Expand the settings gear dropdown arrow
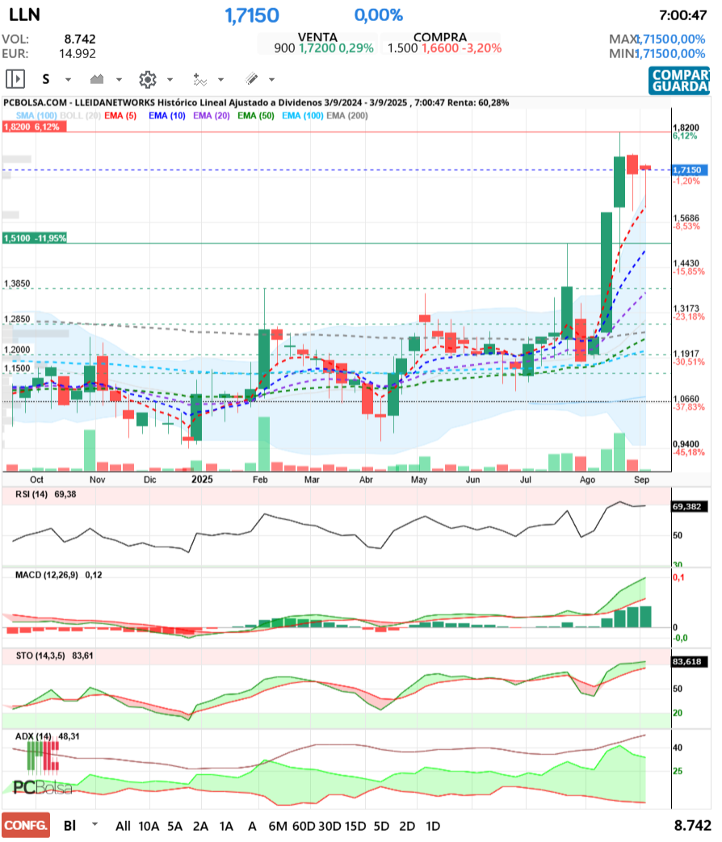Screen dimensions: 722x842 click(170, 80)
